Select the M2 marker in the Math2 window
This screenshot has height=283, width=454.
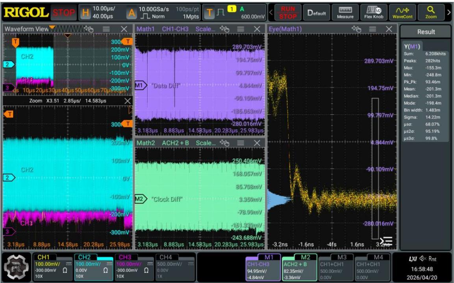(x=141, y=199)
